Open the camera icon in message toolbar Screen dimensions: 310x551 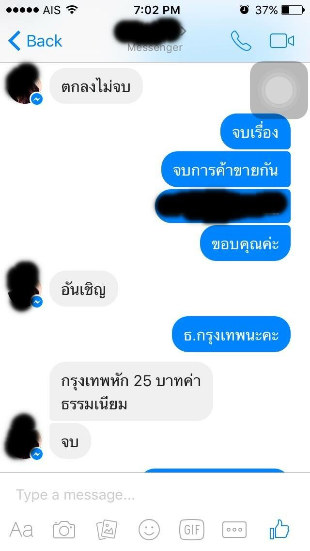(x=64, y=530)
